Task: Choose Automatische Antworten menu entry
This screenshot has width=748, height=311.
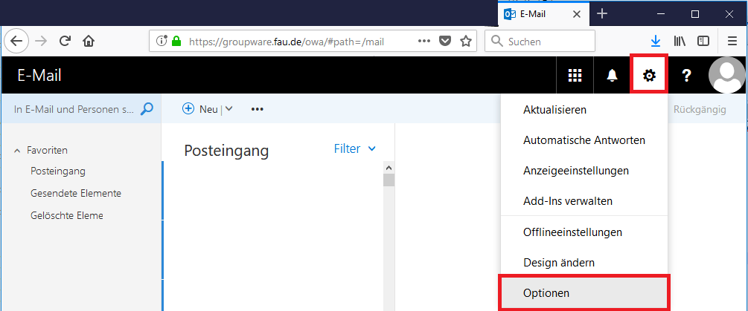Action: click(584, 140)
